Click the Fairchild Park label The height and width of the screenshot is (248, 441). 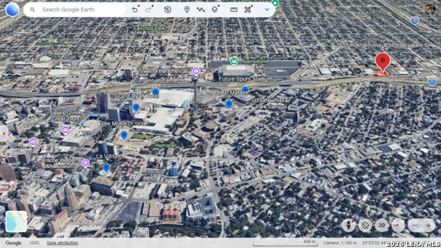tap(150, 28)
